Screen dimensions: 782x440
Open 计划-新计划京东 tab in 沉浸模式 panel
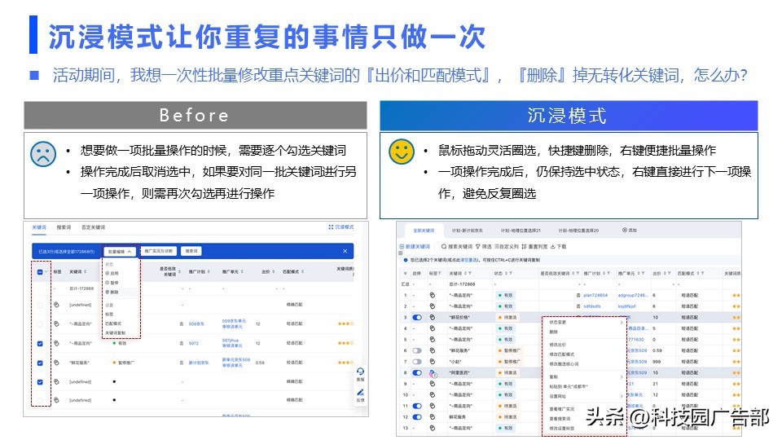click(468, 231)
